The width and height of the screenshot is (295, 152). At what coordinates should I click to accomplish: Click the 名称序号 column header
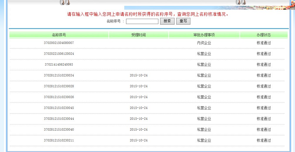pos(59,35)
